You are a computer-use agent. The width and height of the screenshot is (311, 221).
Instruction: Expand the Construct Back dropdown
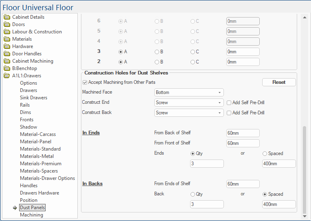coord(189,113)
